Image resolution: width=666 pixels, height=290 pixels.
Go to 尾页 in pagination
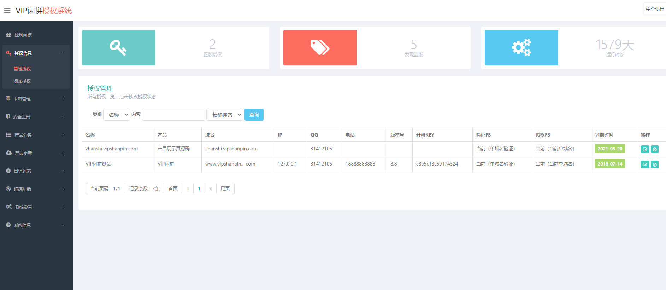(225, 188)
